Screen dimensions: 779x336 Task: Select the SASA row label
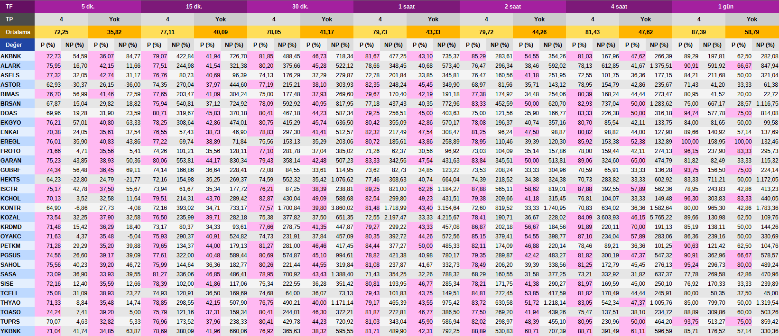point(17,274)
